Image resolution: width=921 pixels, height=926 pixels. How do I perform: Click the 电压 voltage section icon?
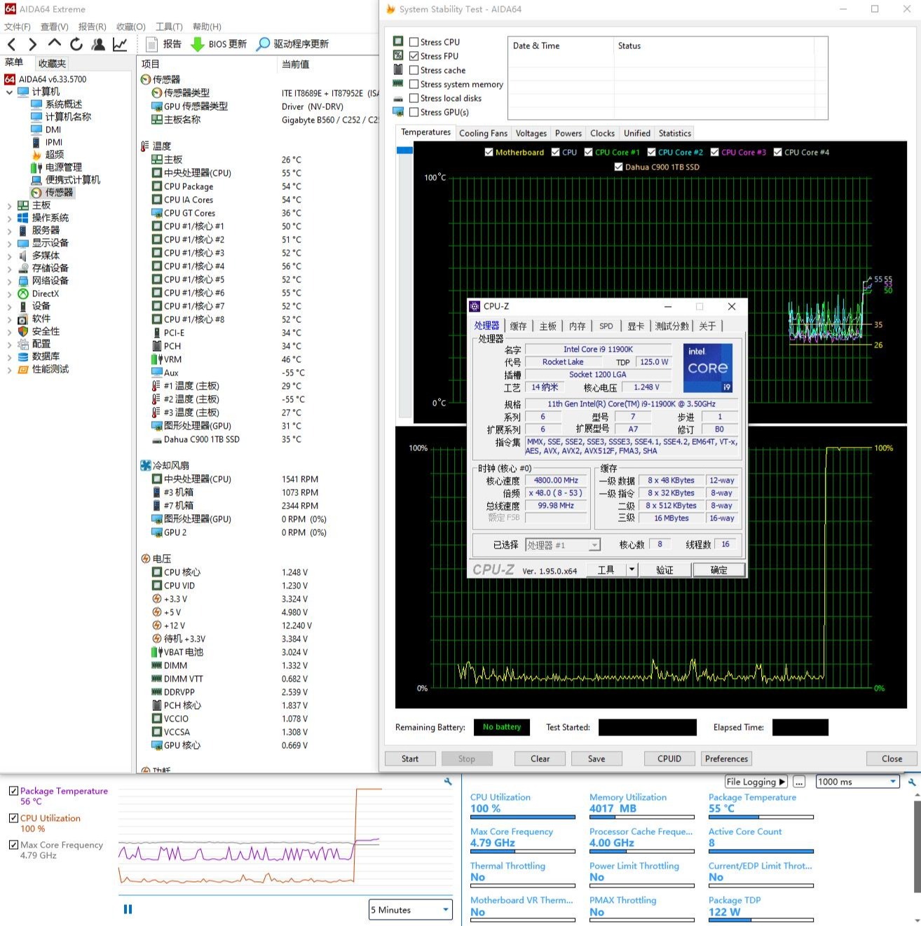146,559
